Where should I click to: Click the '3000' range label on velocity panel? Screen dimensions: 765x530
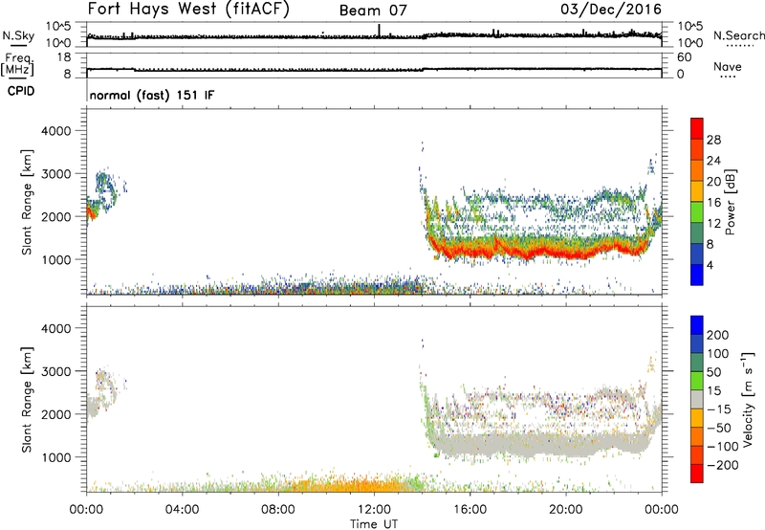pos(55,371)
